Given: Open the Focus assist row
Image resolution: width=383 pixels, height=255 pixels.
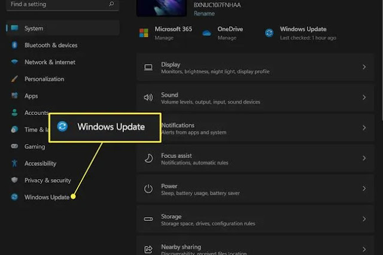Looking at the screenshot, I should click(256, 158).
